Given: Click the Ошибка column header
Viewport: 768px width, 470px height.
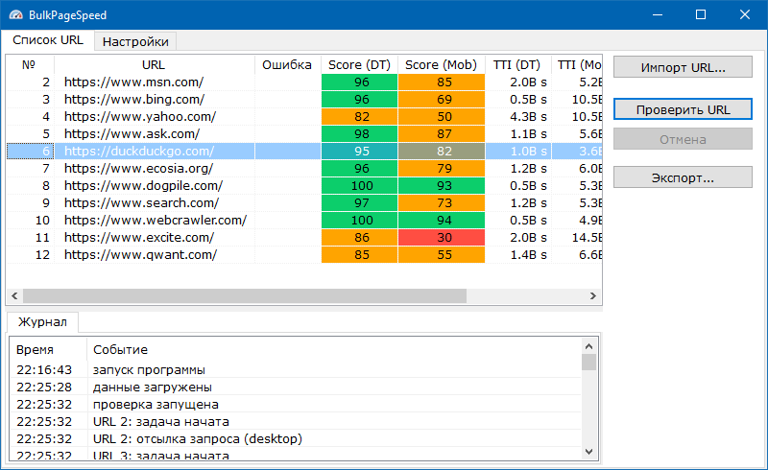Looking at the screenshot, I should (x=287, y=64).
